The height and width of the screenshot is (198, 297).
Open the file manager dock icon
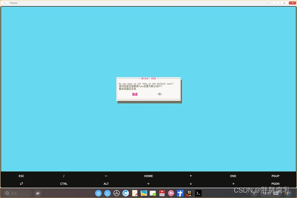tap(153, 193)
